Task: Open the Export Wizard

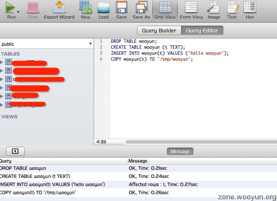Action: pyautogui.click(x=60, y=8)
